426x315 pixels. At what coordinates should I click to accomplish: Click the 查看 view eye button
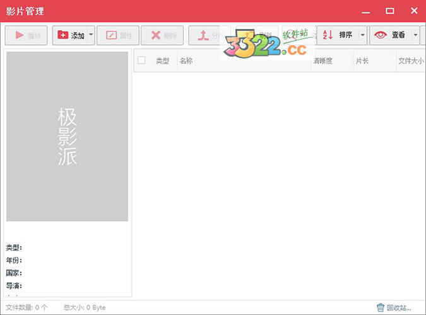pyautogui.click(x=391, y=35)
